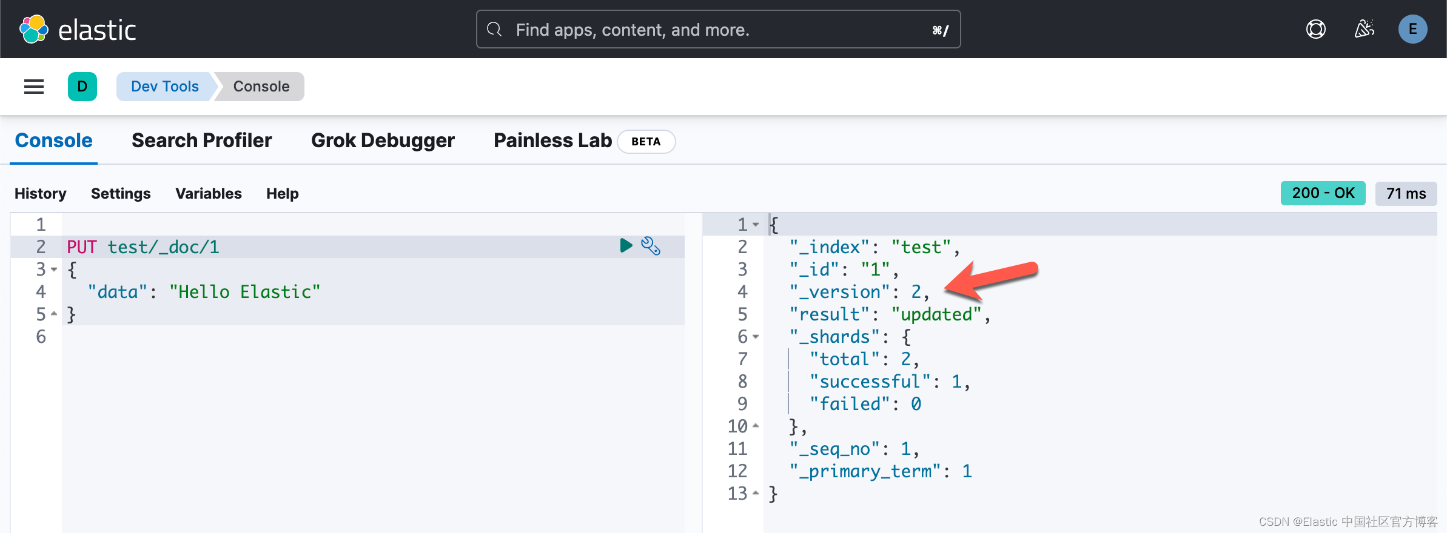The image size is (1447, 533).
Task: Open the History menu
Action: pyautogui.click(x=41, y=193)
